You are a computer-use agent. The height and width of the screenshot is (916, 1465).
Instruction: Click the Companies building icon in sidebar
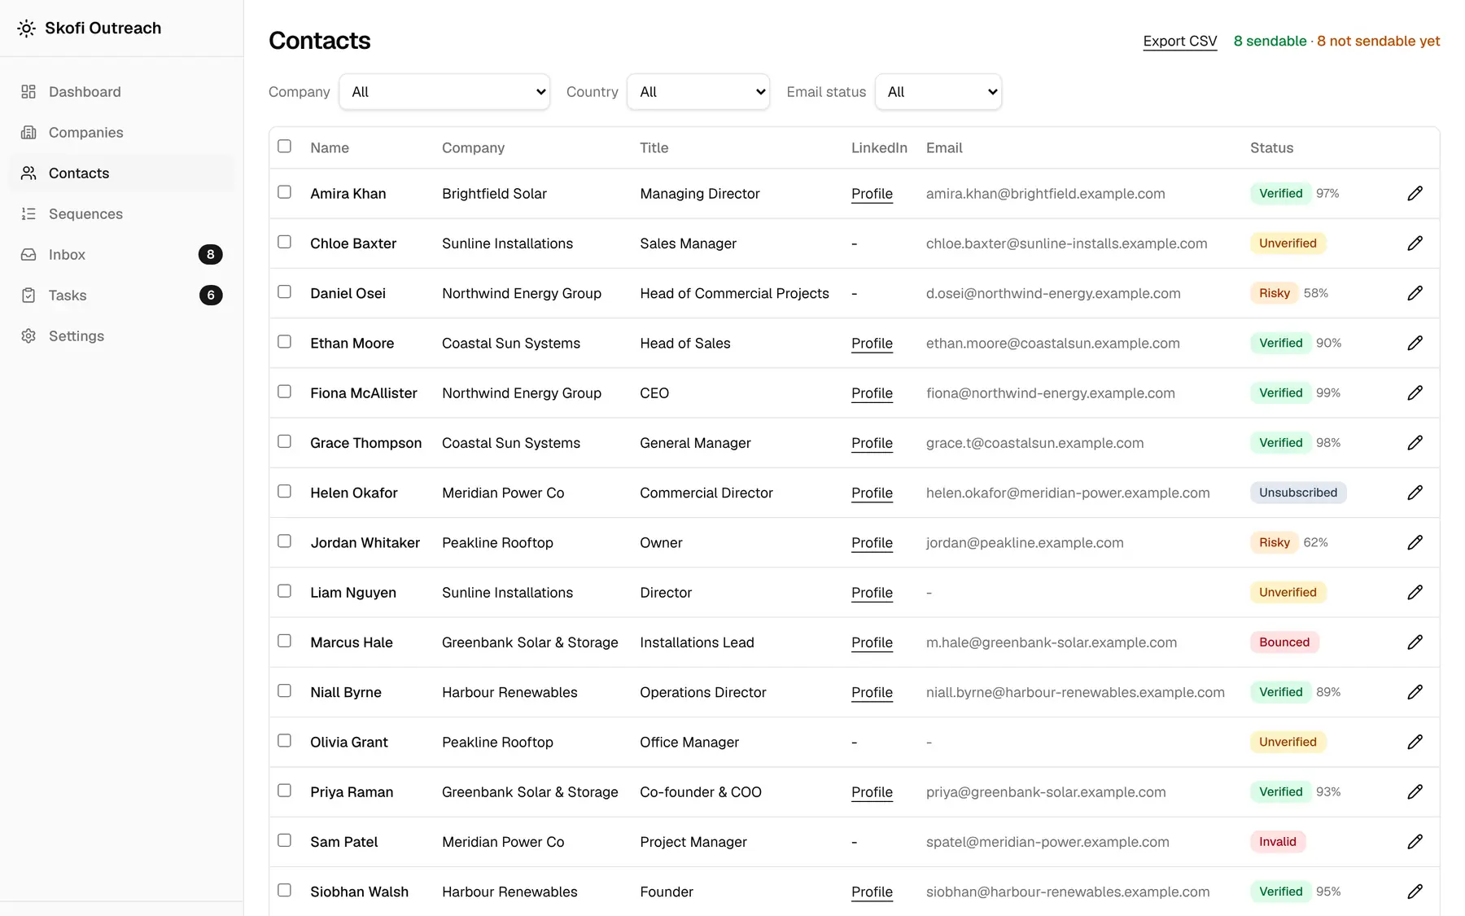[28, 133]
